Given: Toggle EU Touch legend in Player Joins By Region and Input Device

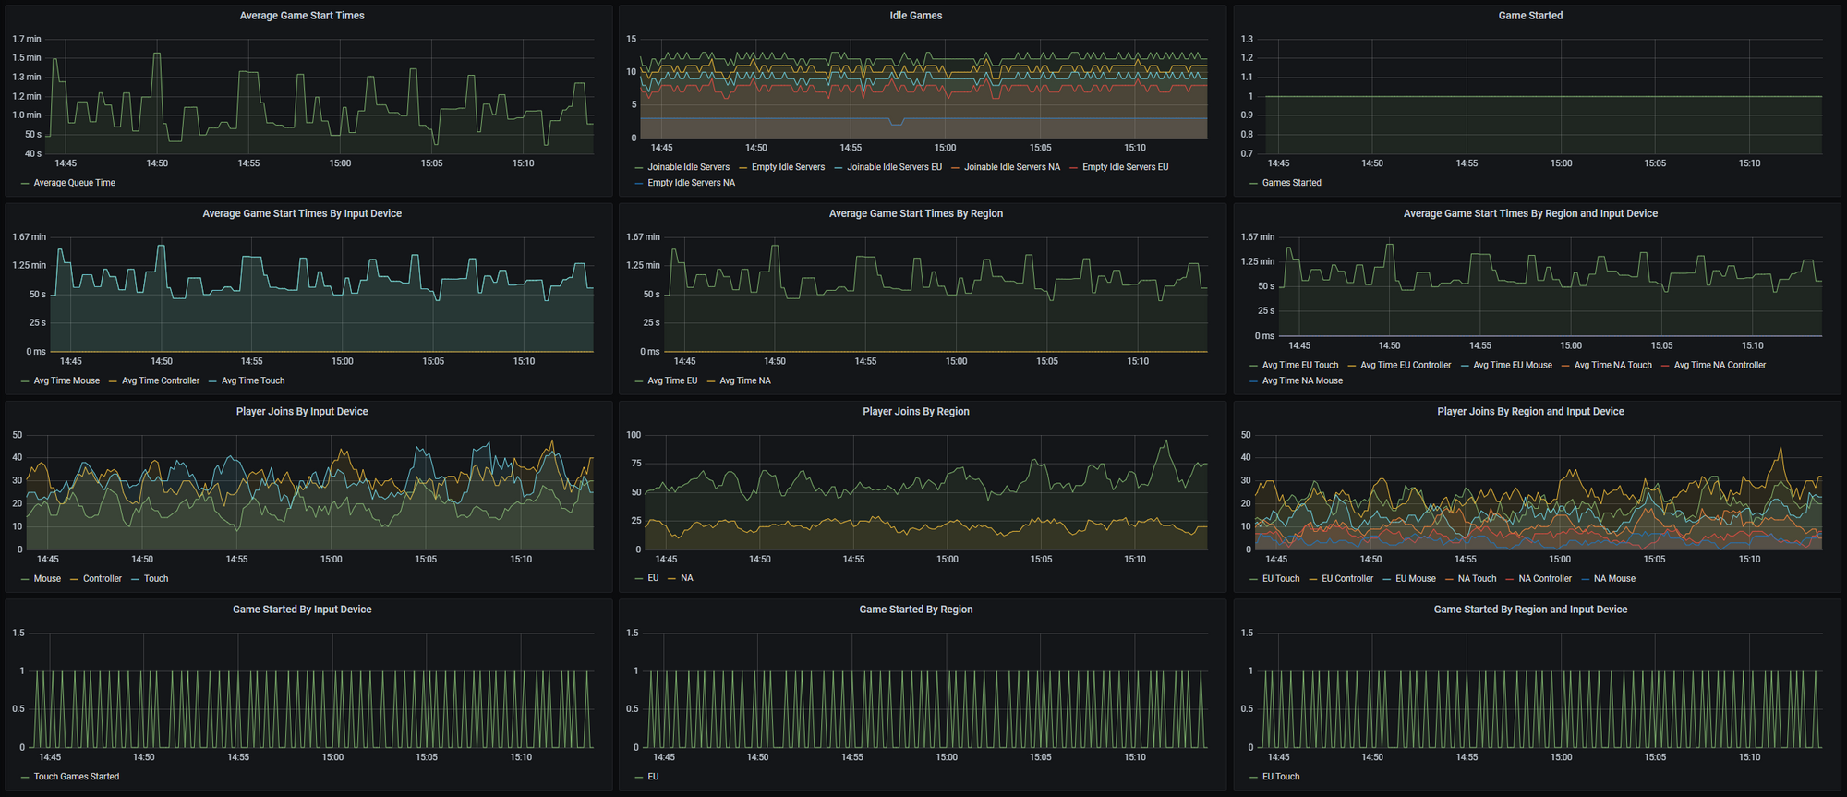Looking at the screenshot, I should pyautogui.click(x=1280, y=579).
